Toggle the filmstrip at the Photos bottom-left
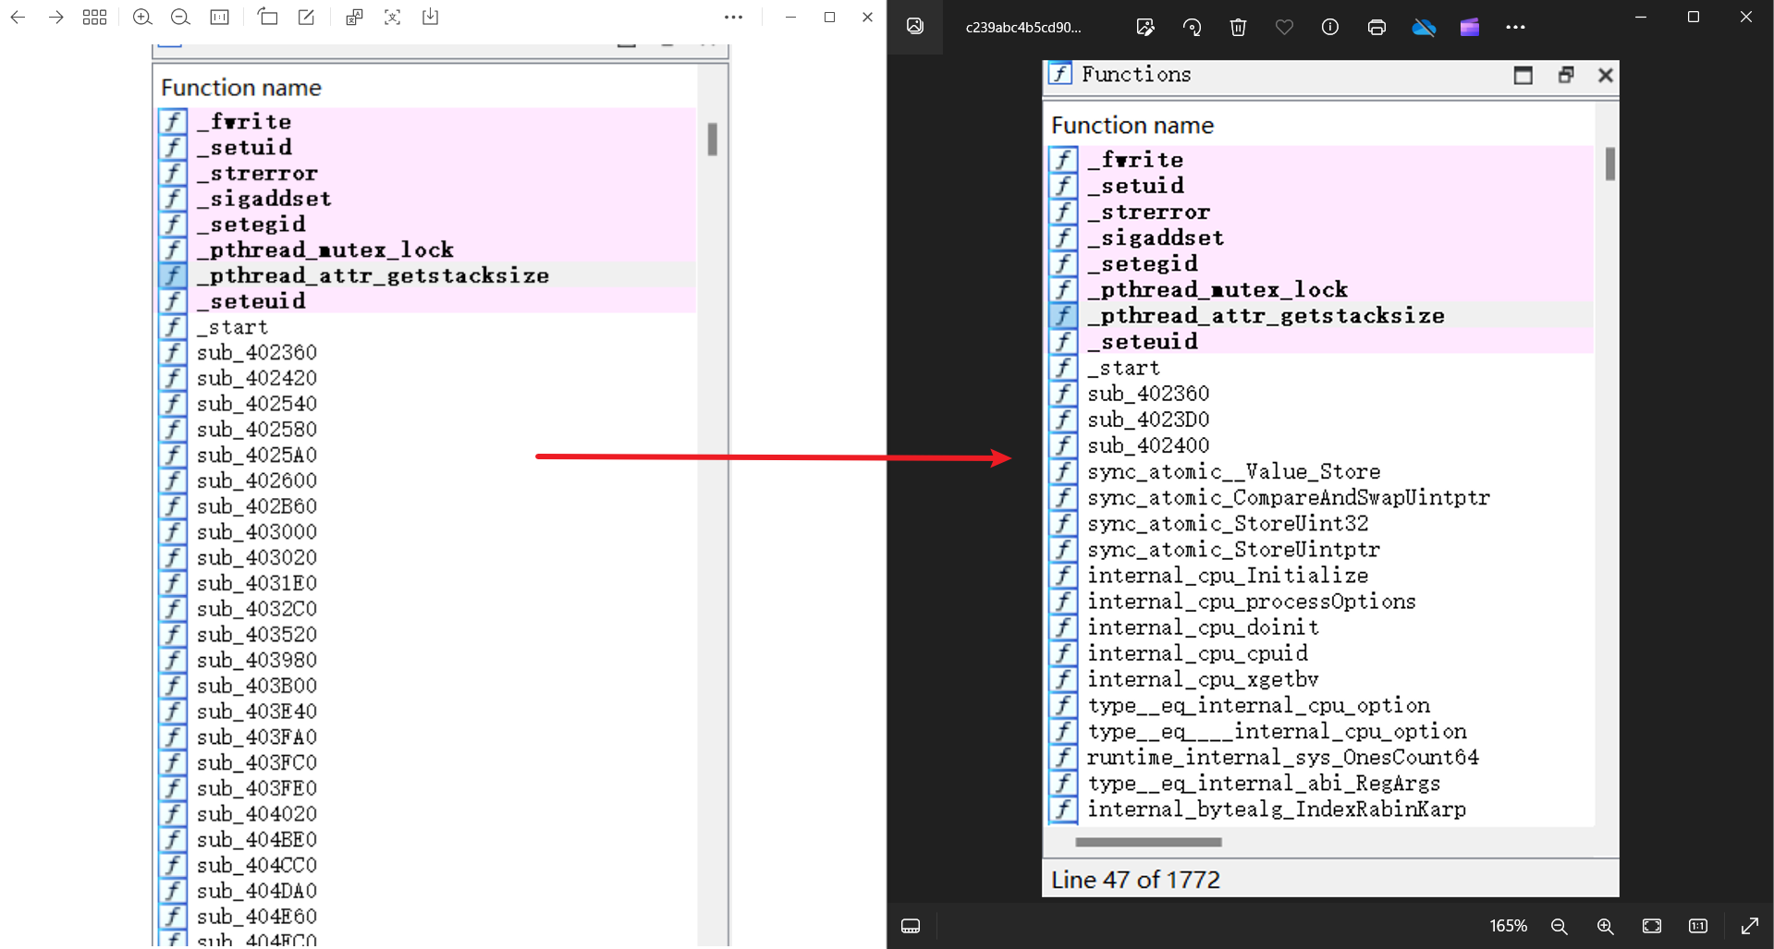This screenshot has width=1774, height=949. [x=911, y=926]
